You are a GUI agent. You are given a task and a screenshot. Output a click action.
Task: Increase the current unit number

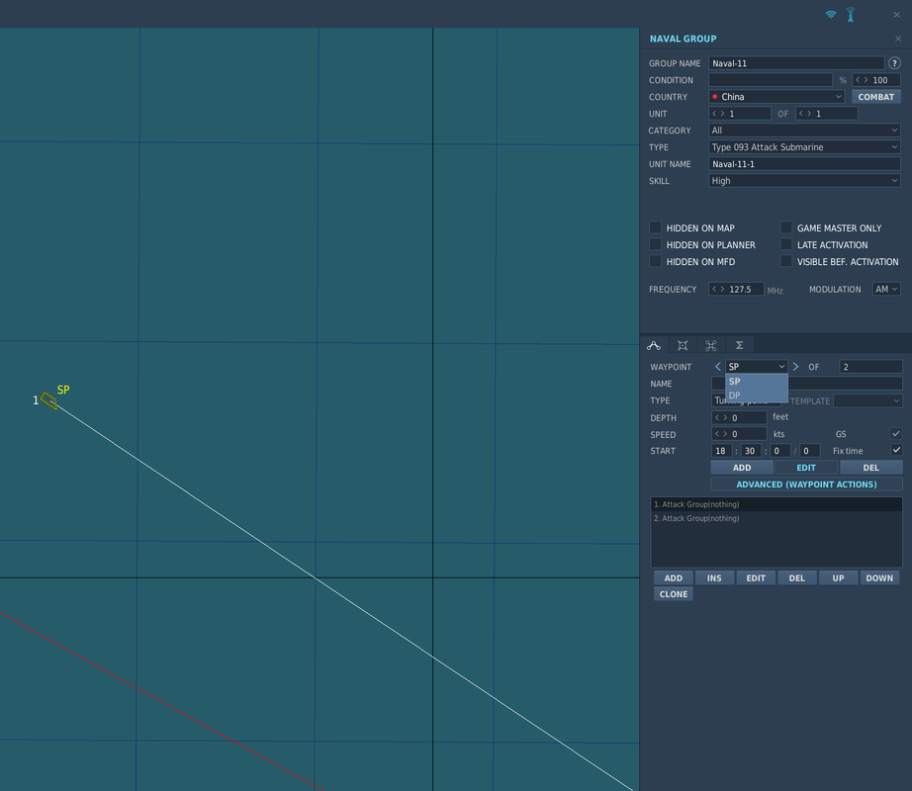click(x=723, y=114)
